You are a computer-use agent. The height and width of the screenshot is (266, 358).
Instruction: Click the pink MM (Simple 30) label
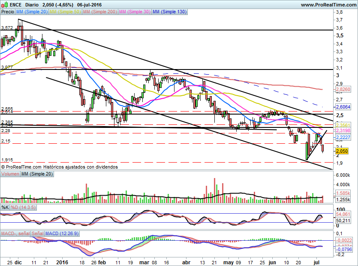point(135,12)
